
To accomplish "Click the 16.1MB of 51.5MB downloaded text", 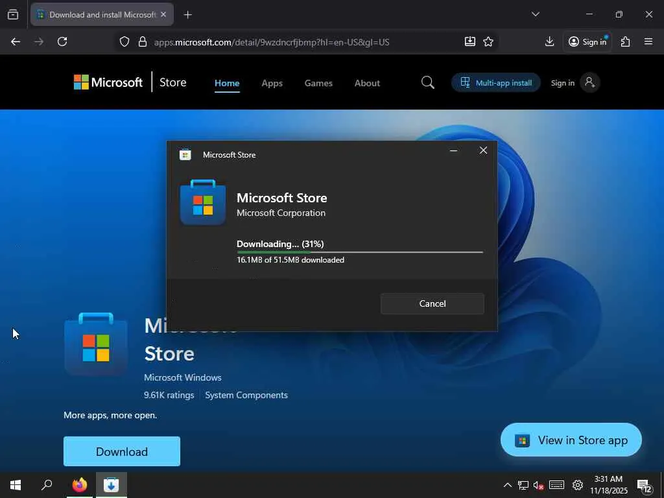I will pyautogui.click(x=290, y=260).
